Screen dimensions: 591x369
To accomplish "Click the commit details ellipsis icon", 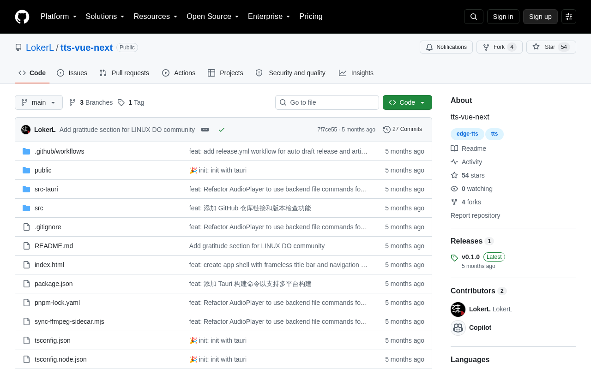I will click(x=205, y=130).
